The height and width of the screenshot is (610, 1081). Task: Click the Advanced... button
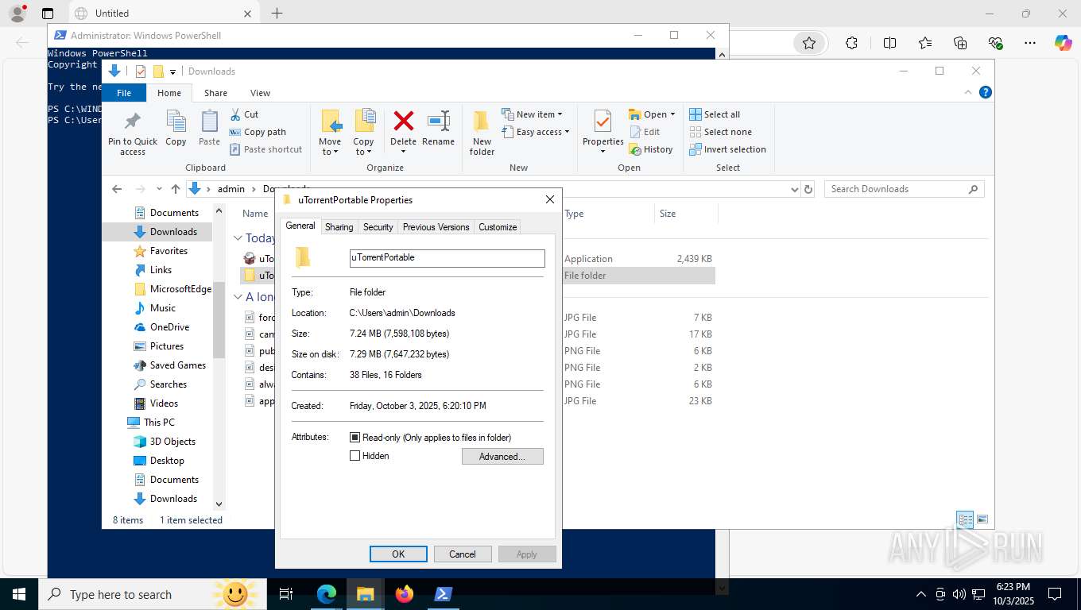pyautogui.click(x=502, y=457)
